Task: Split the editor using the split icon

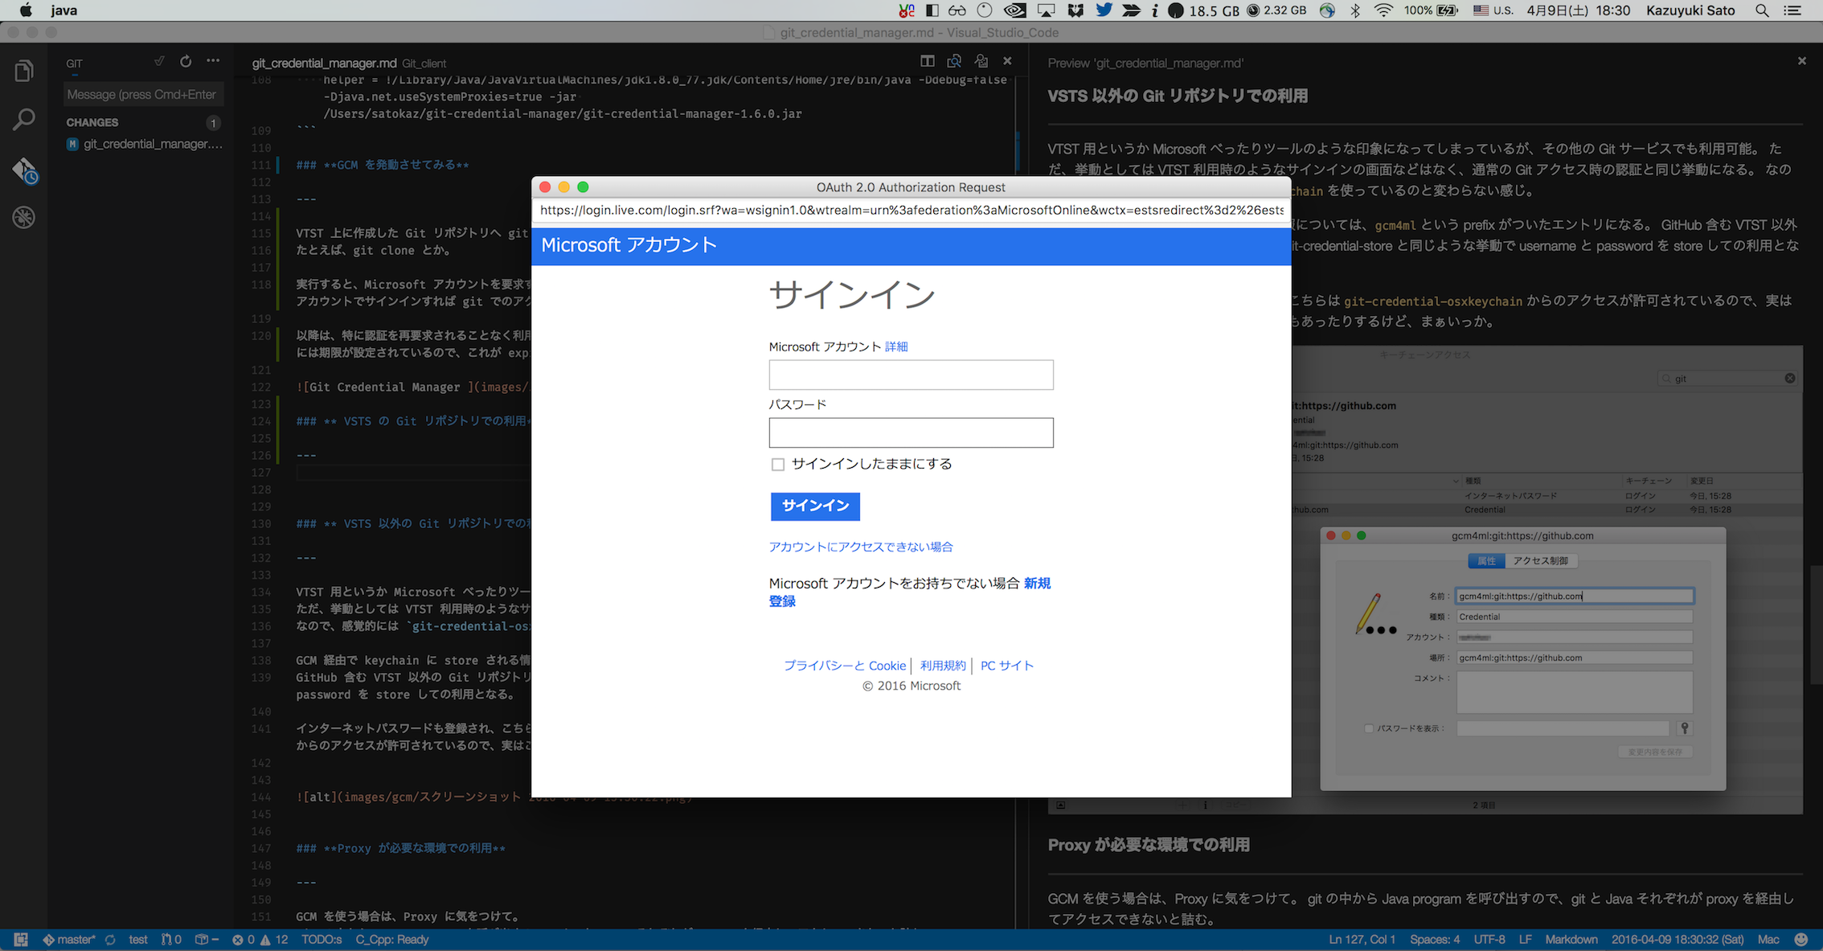Action: click(x=927, y=61)
